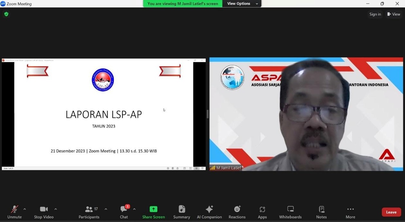
Task: Click the reading view icon in PowerPoint status bar
Action: (x=196, y=168)
